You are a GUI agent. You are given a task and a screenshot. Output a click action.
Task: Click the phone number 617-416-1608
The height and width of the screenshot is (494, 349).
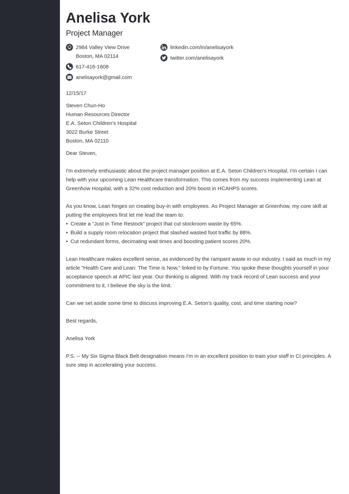tap(92, 67)
